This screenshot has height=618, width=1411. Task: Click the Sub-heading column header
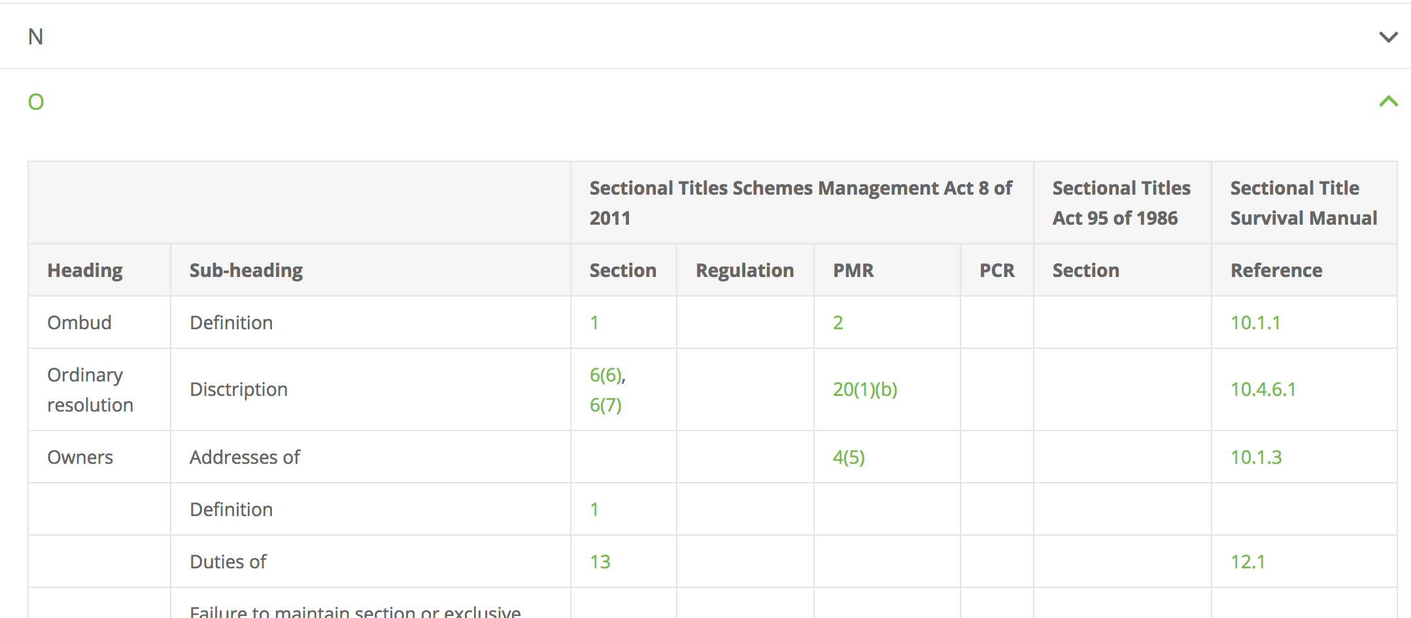246,270
